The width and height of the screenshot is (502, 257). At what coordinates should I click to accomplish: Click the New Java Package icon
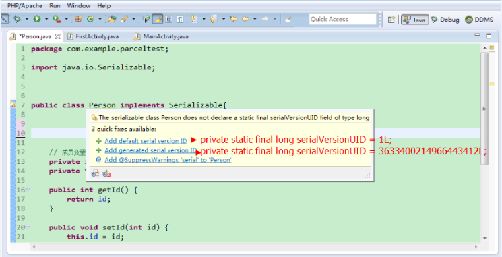[78, 20]
